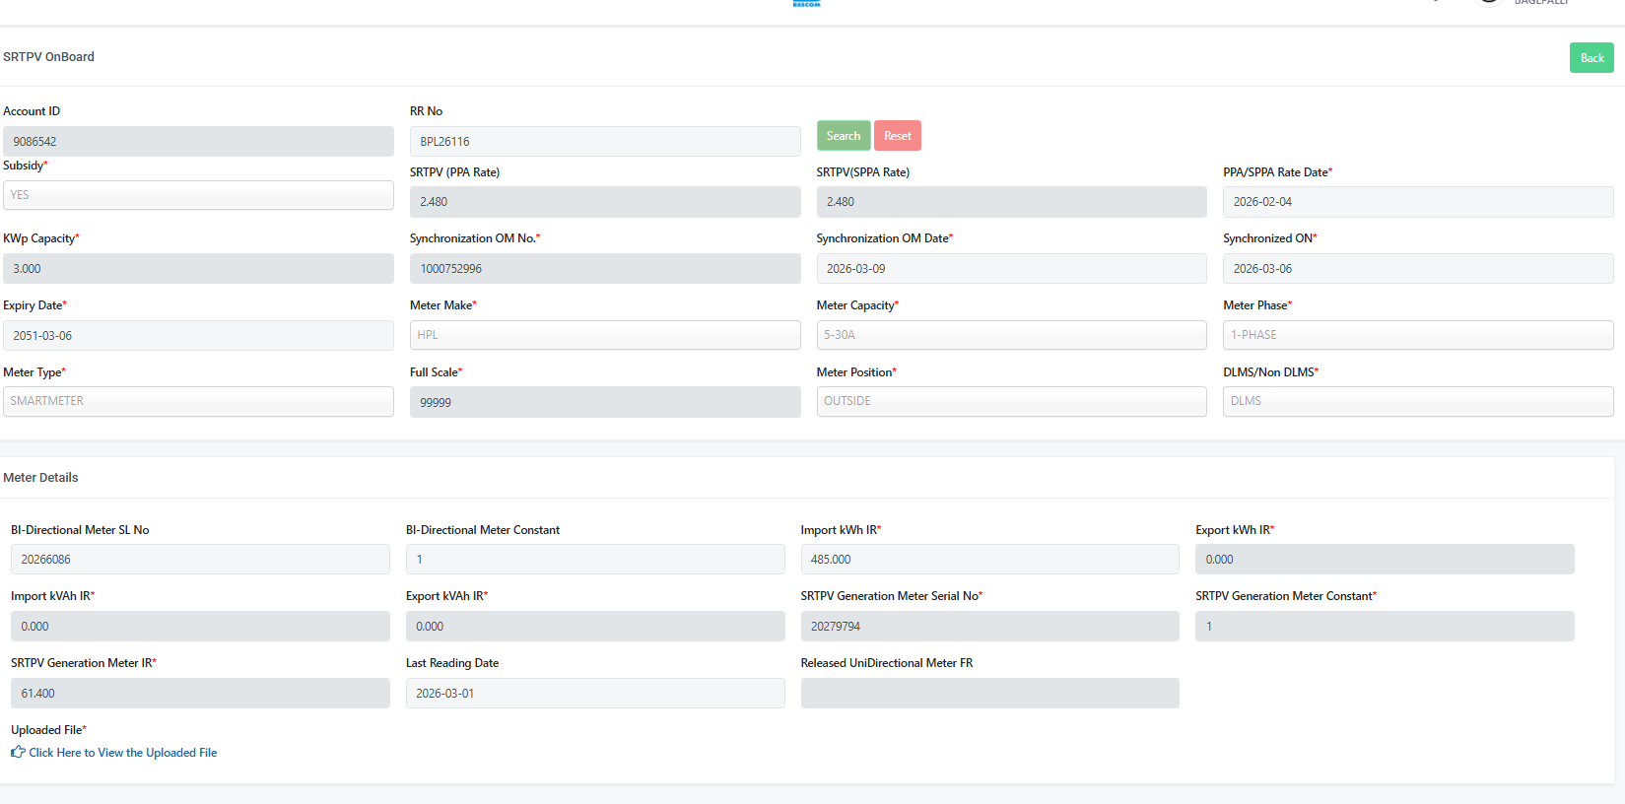Viewport: 1625px width, 804px height.
Task: Focus the BI-Directional Meter Constant field
Action: (595, 560)
